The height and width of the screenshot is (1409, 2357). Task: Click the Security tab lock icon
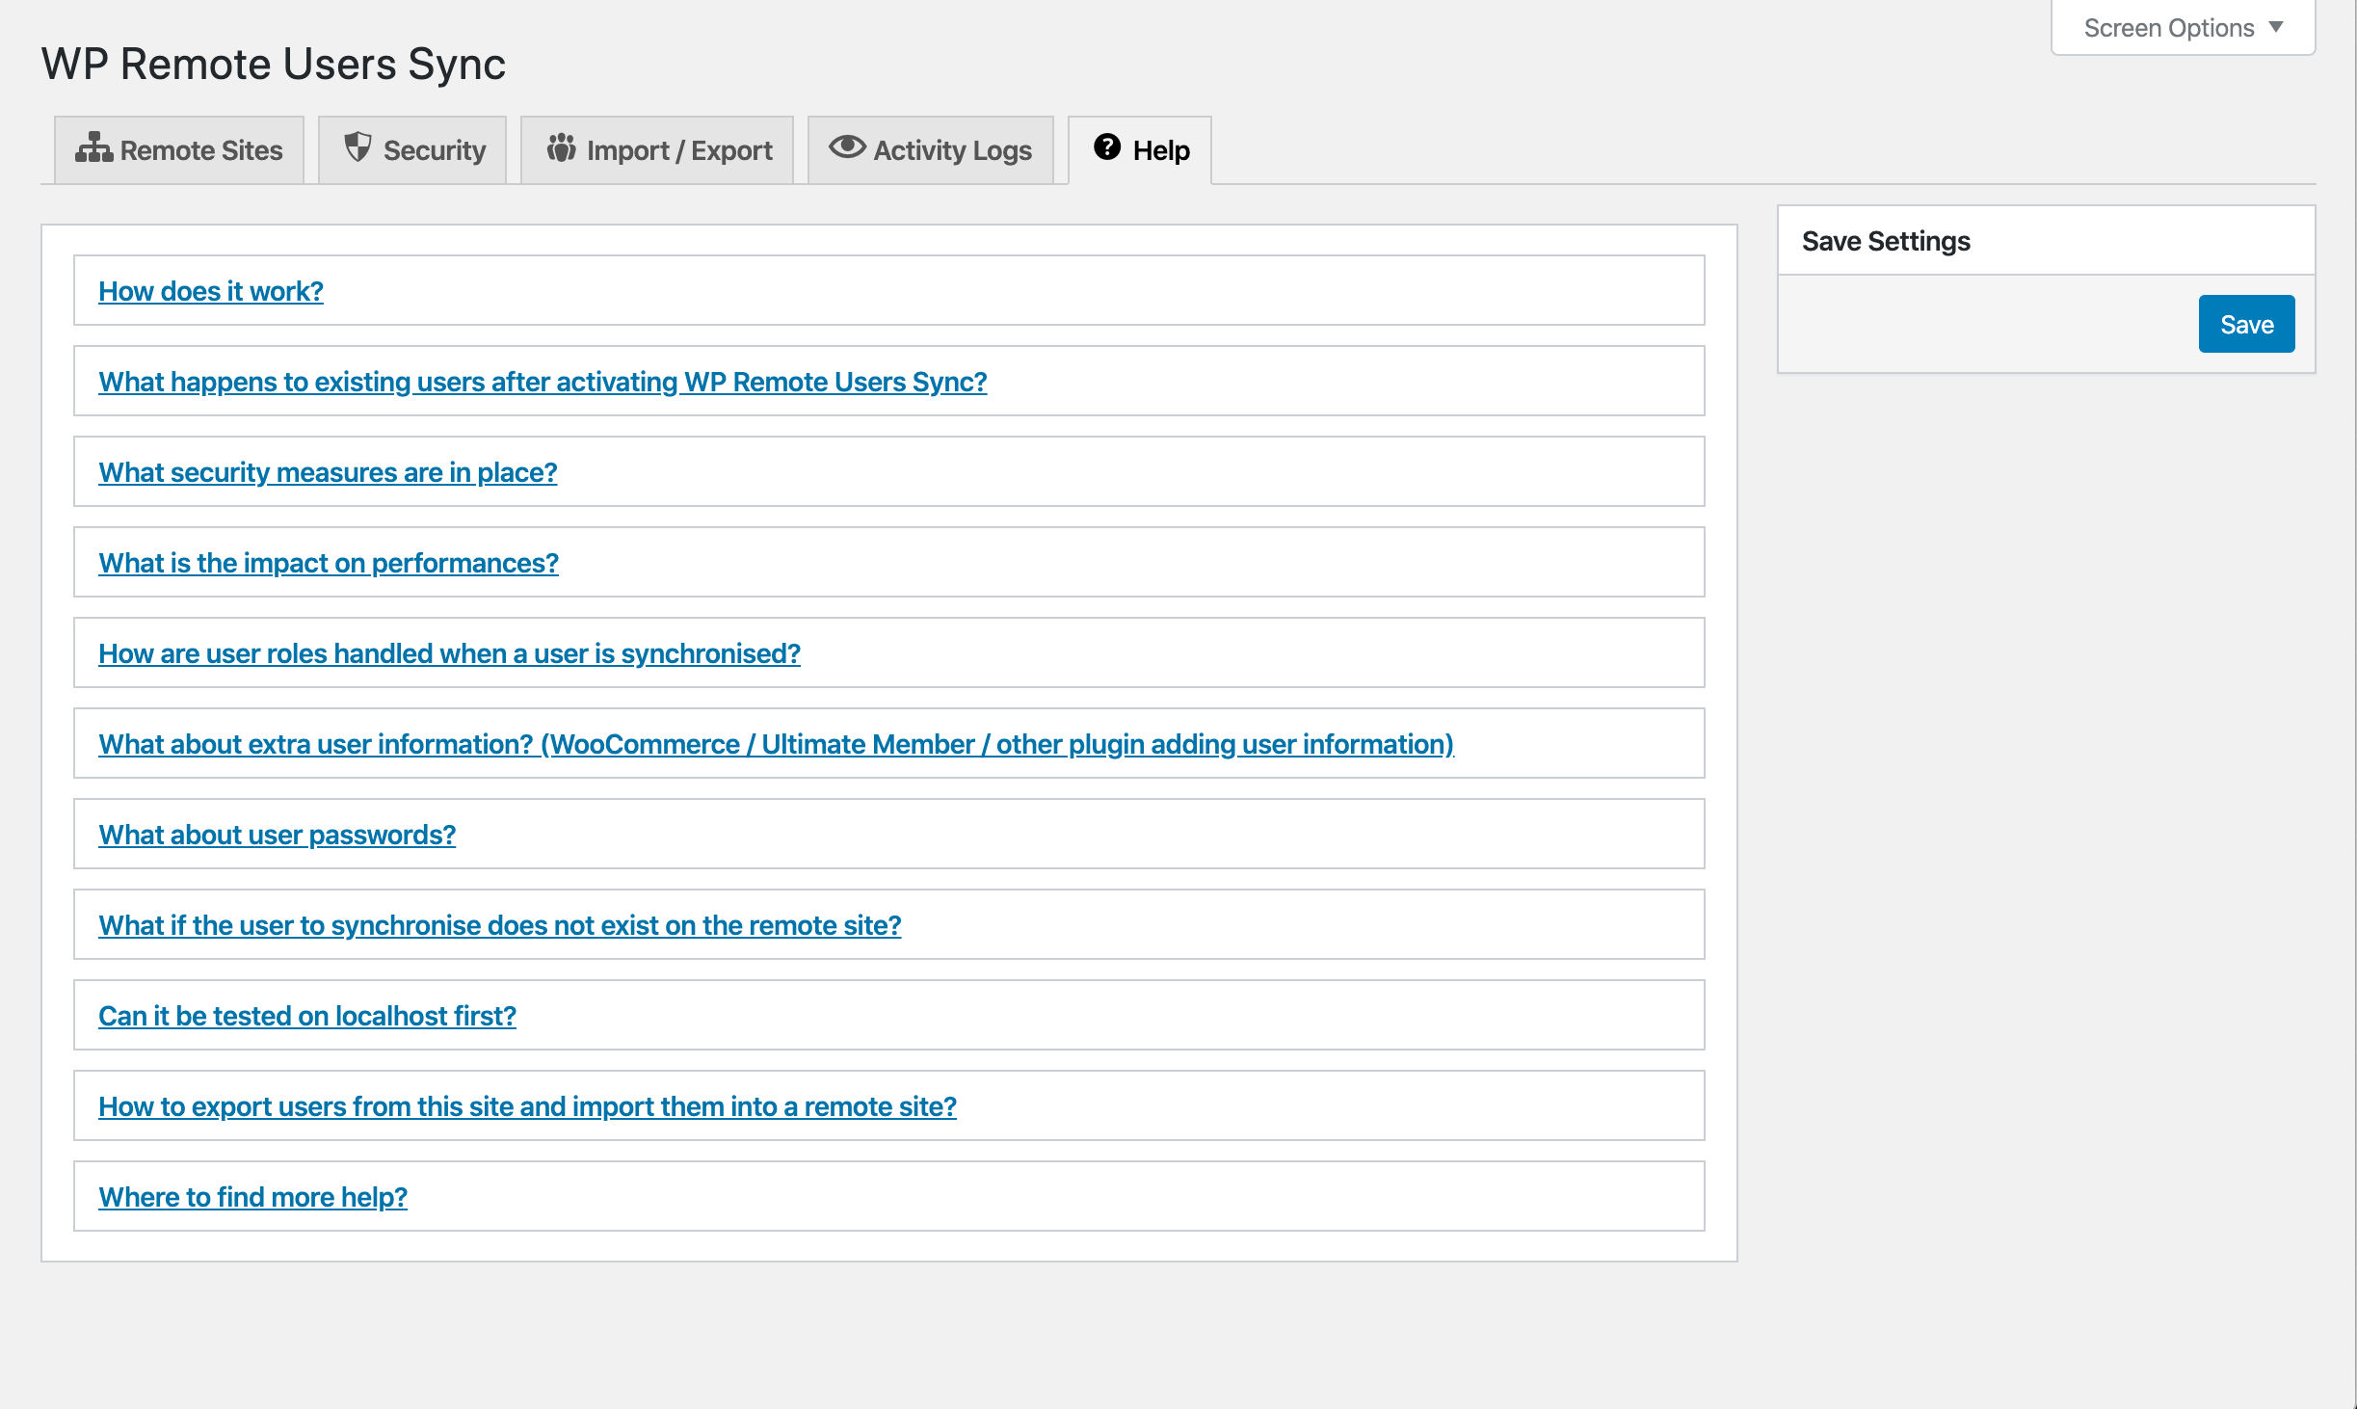pyautogui.click(x=356, y=147)
